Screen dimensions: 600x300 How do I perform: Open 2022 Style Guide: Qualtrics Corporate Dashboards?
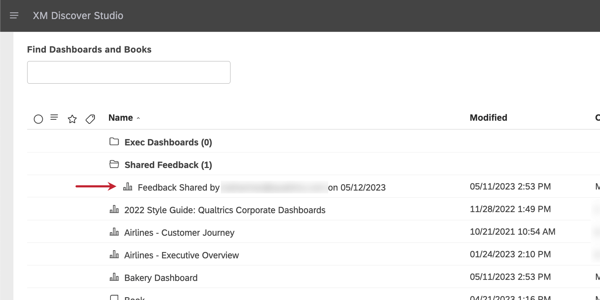coord(225,210)
